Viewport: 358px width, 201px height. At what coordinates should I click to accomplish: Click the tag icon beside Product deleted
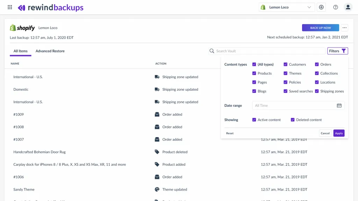tap(157, 152)
